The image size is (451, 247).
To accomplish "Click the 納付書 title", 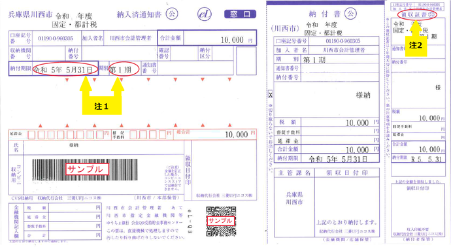I will [325, 14].
